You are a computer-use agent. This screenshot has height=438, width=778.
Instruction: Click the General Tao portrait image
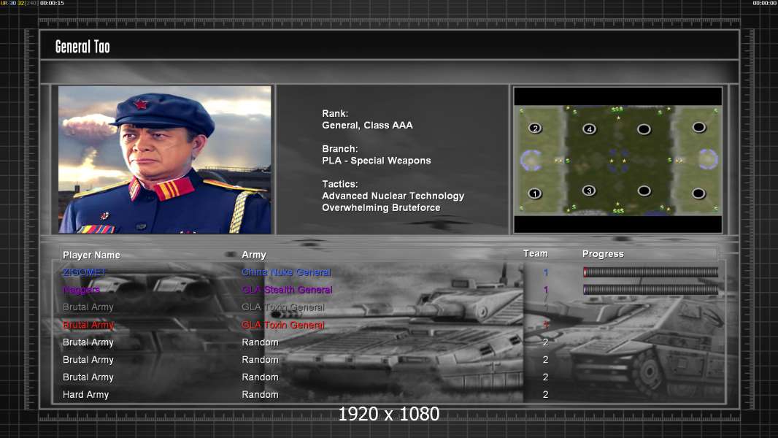165,160
